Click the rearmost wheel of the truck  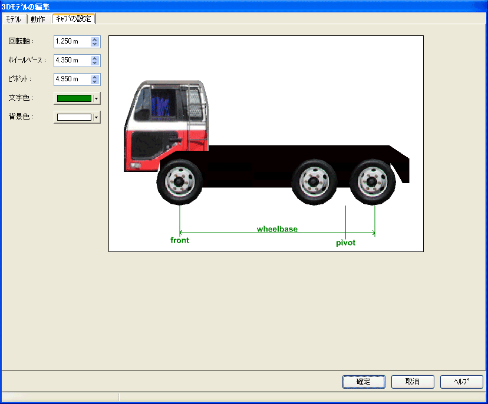(x=372, y=182)
